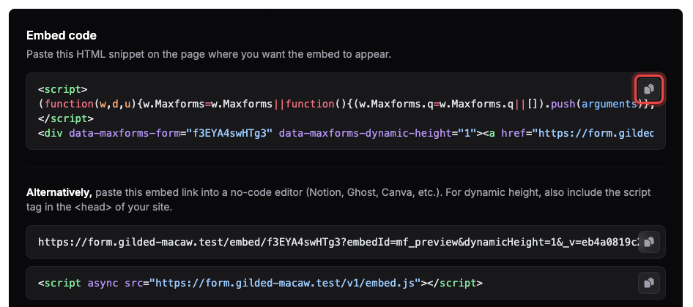This screenshot has width=693, height=307.
Task: Click the 'Alternatively,' paragraph text
Action: (x=338, y=200)
